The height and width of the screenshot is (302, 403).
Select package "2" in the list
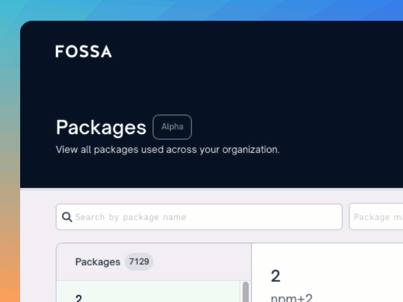[x=79, y=298]
